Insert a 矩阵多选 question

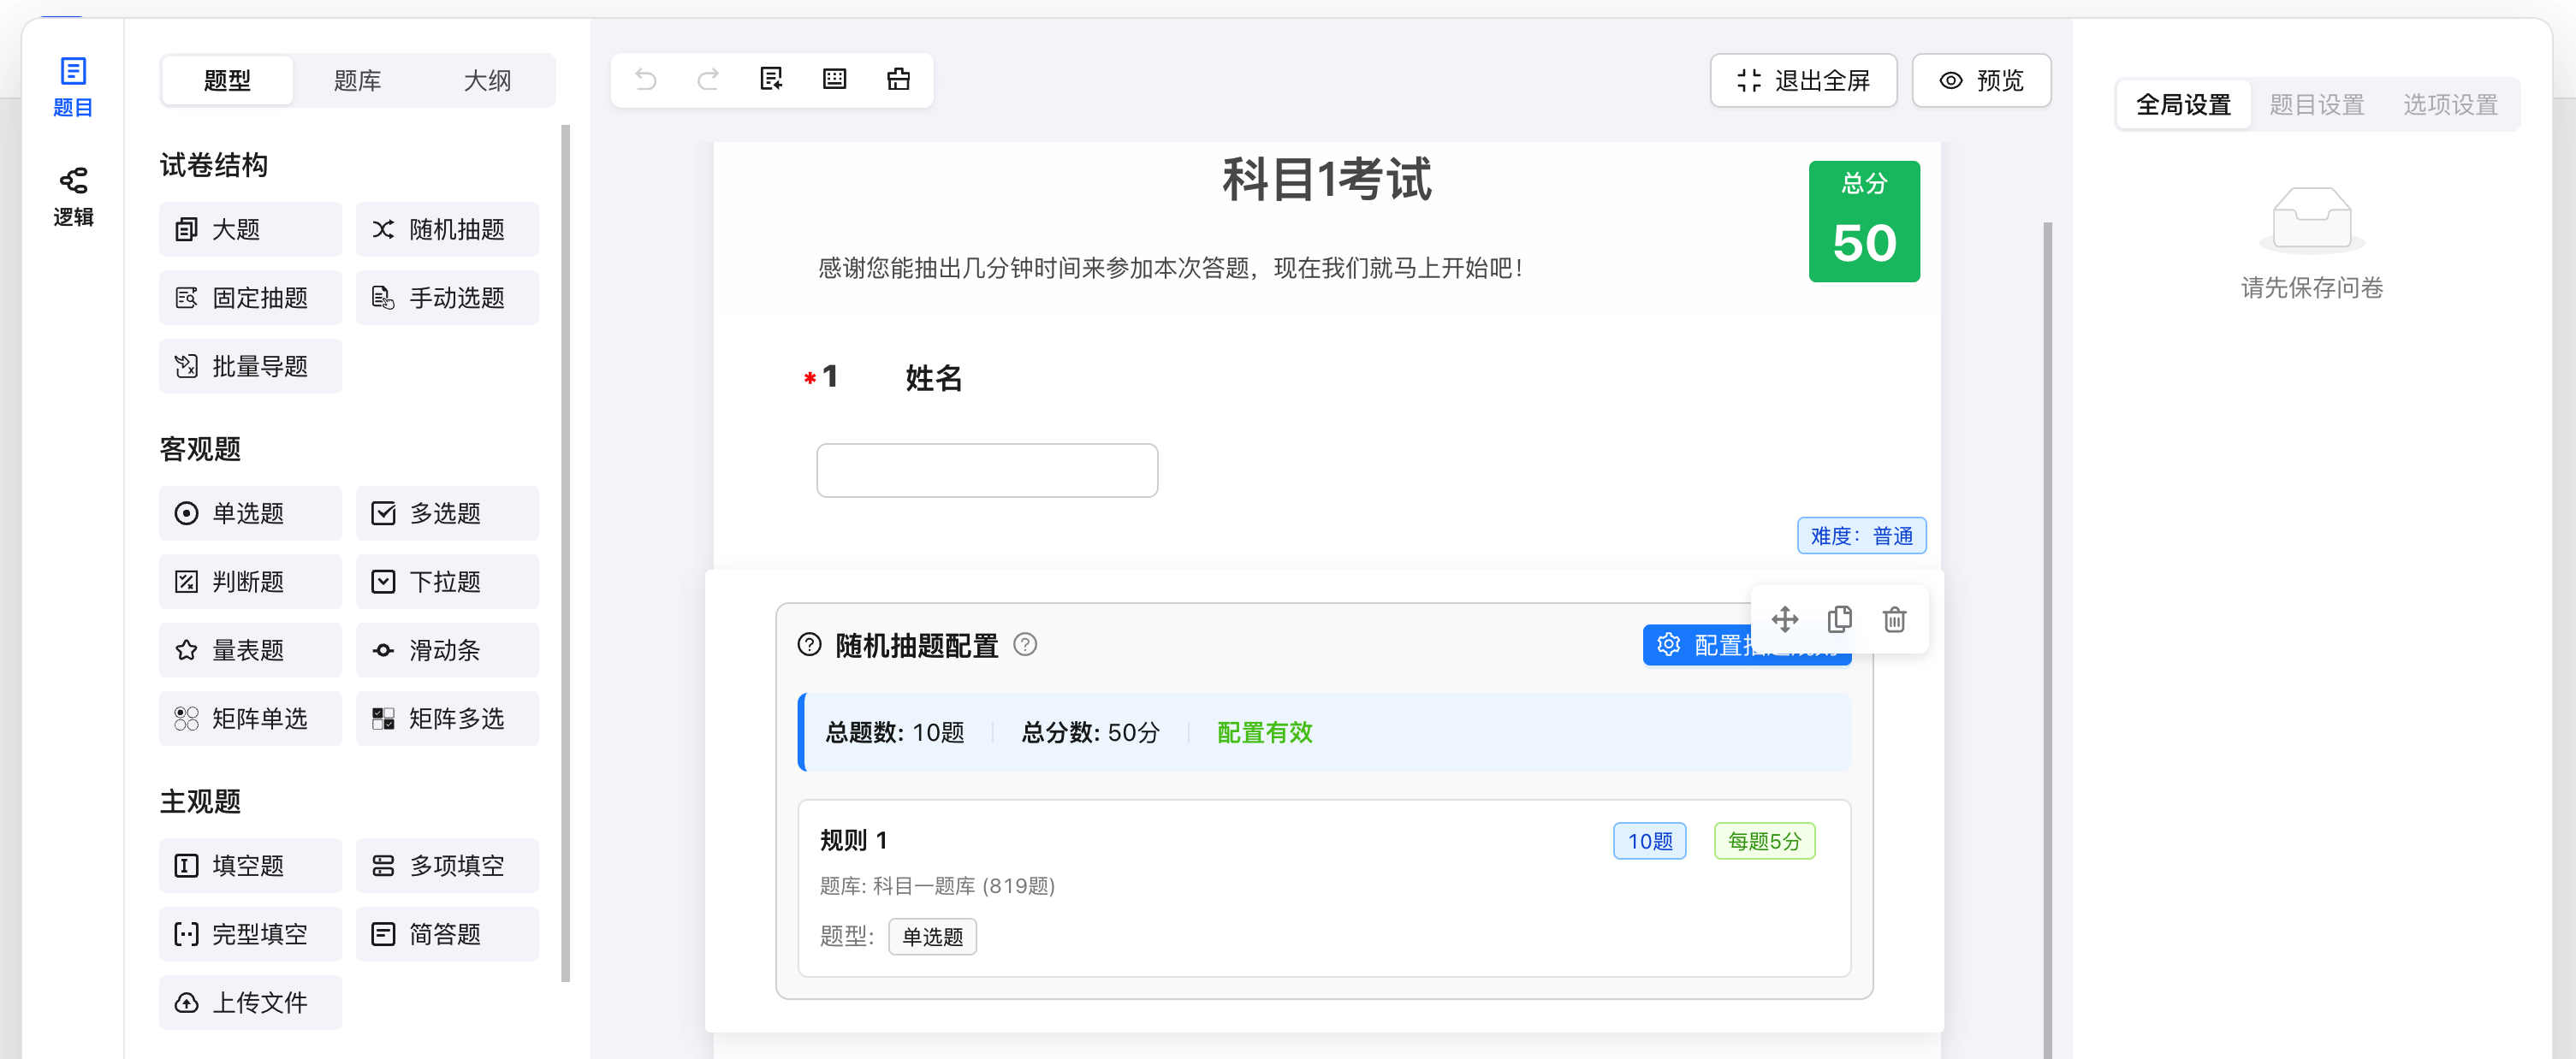pos(447,718)
